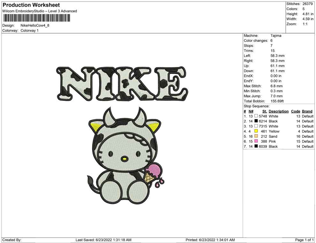Click the 'Yellow' description in row 4

point(274,131)
